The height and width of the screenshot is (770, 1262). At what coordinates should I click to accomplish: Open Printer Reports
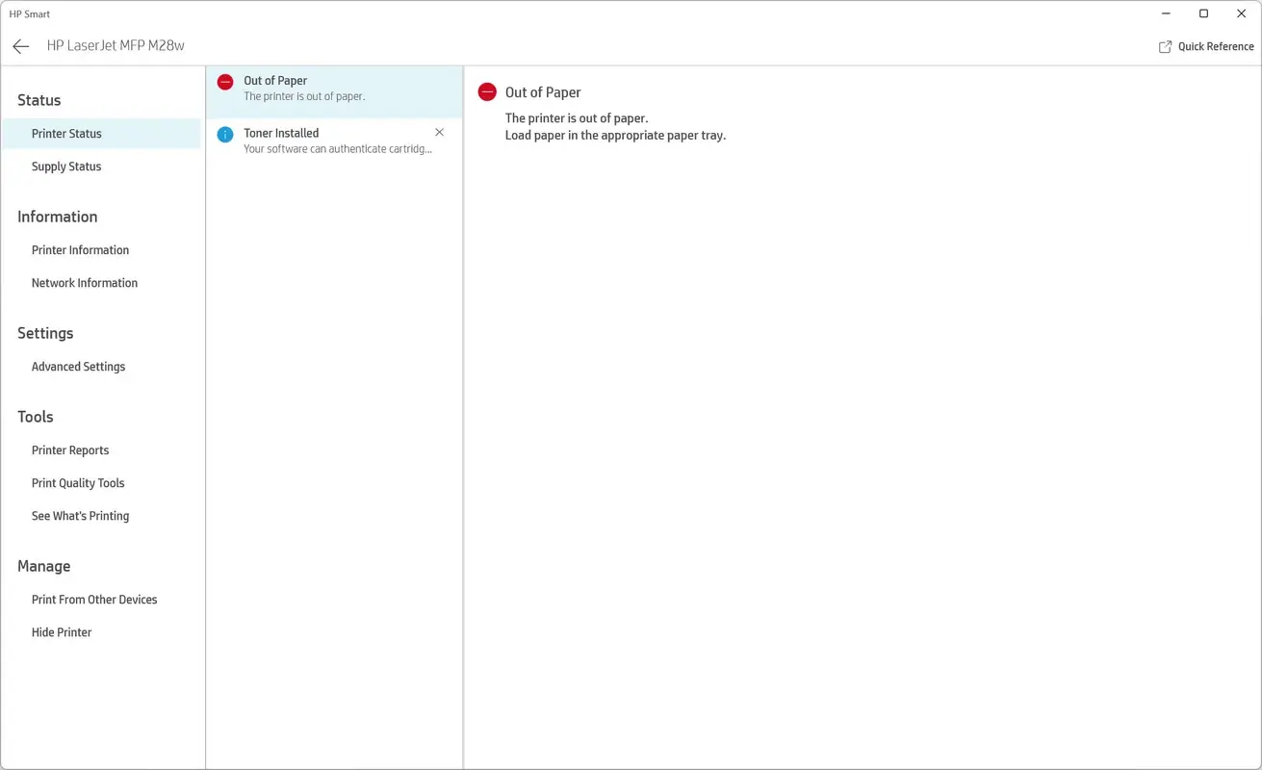[69, 449]
